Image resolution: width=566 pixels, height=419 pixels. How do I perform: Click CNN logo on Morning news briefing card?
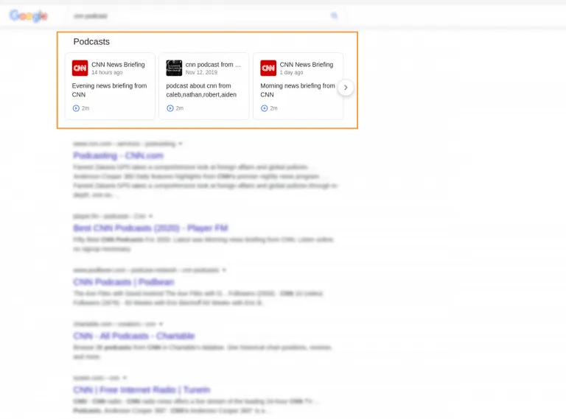click(x=268, y=68)
